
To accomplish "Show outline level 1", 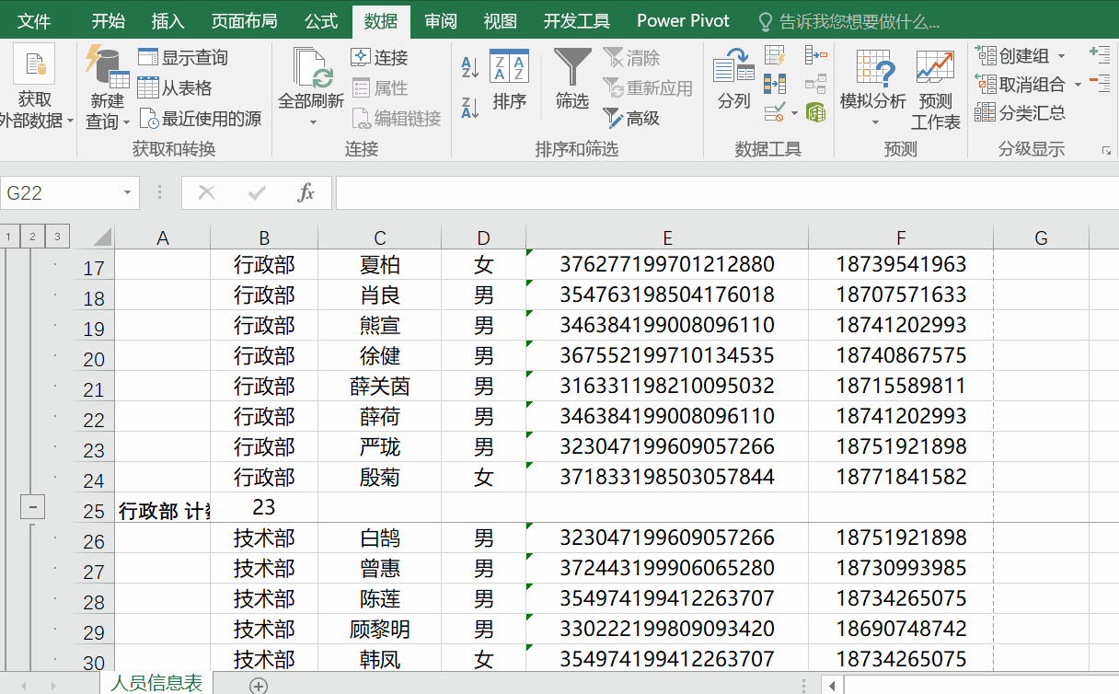I will pyautogui.click(x=8, y=237).
